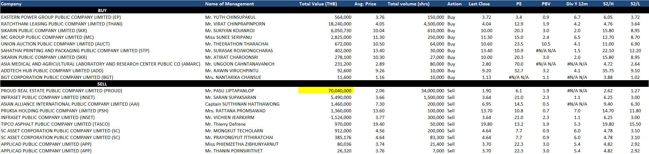Click the 70.0 PE value cell
Image resolution: width=649 pixels, height=154 pixels.
(x=519, y=64)
